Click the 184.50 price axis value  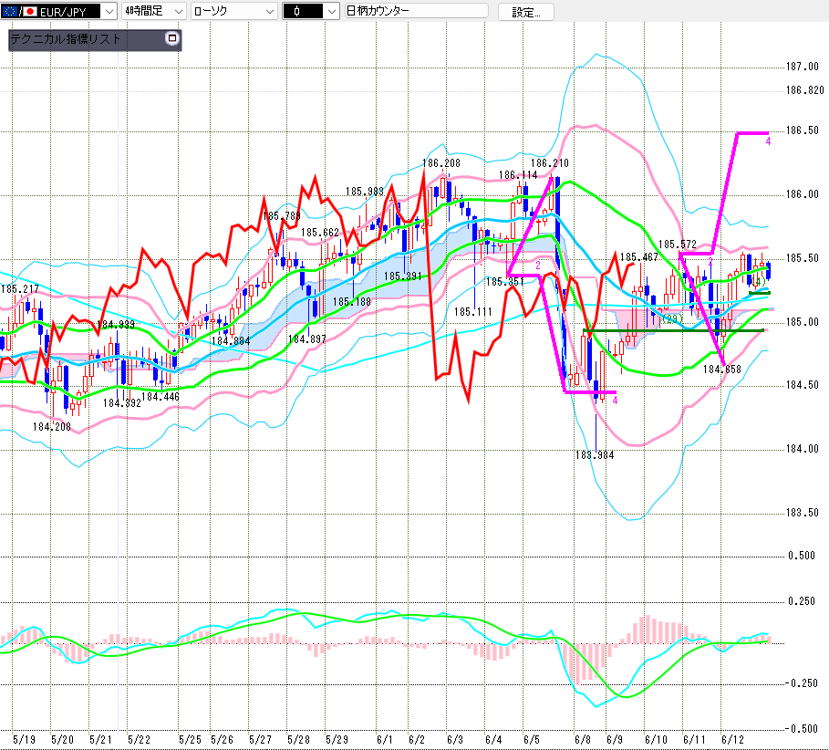click(x=802, y=385)
